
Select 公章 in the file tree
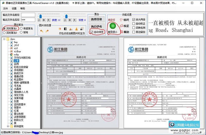(x=16, y=61)
